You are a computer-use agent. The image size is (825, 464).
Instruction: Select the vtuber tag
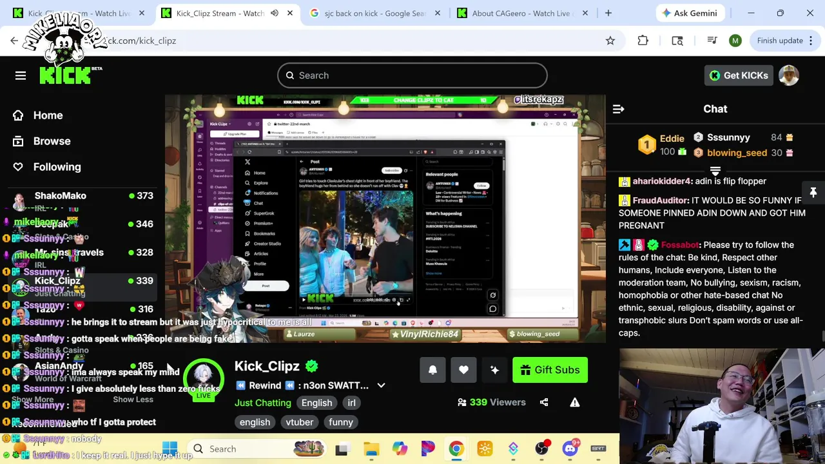(x=299, y=422)
